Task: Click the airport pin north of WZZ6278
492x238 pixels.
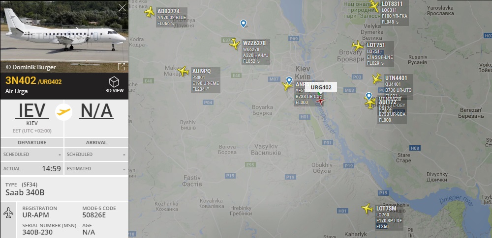Action: (243, 24)
